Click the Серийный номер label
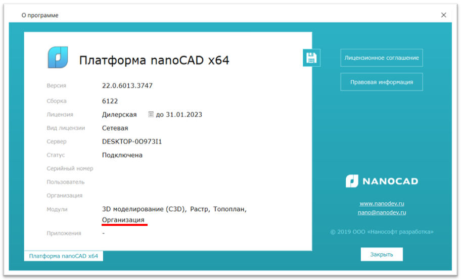 [70, 168]
